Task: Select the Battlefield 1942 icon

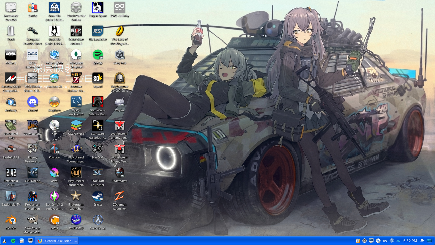Action: (x=11, y=125)
